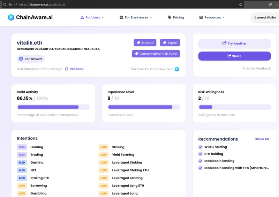Image resolution: width=279 pixels, height=197 pixels.
Task: Click the Leveraged Staking ETH intention
Action: [130, 170]
